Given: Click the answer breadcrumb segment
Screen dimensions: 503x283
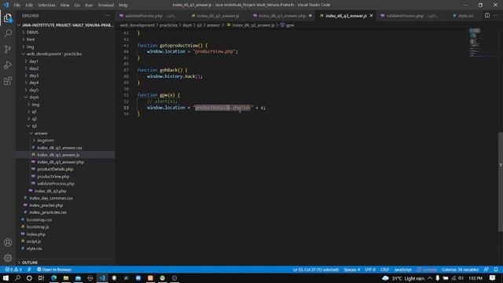Looking at the screenshot, I should point(213,25).
